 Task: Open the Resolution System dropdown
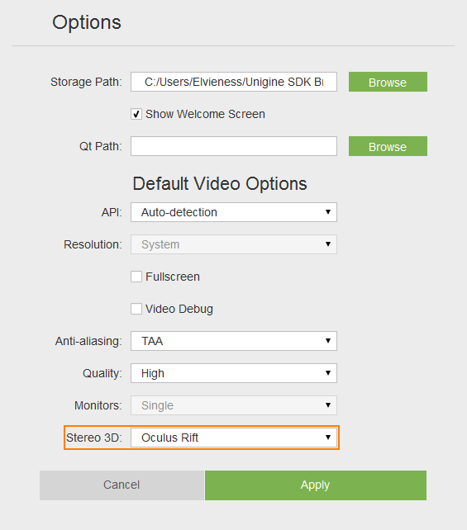tap(234, 244)
